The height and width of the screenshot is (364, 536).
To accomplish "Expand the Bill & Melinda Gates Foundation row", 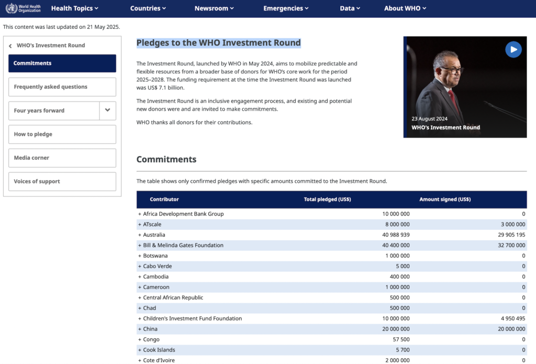I will 139,245.
